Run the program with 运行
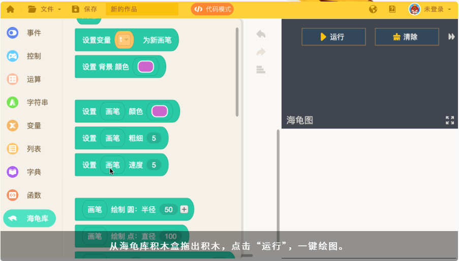Screen dimensions: 459x261 point(334,37)
